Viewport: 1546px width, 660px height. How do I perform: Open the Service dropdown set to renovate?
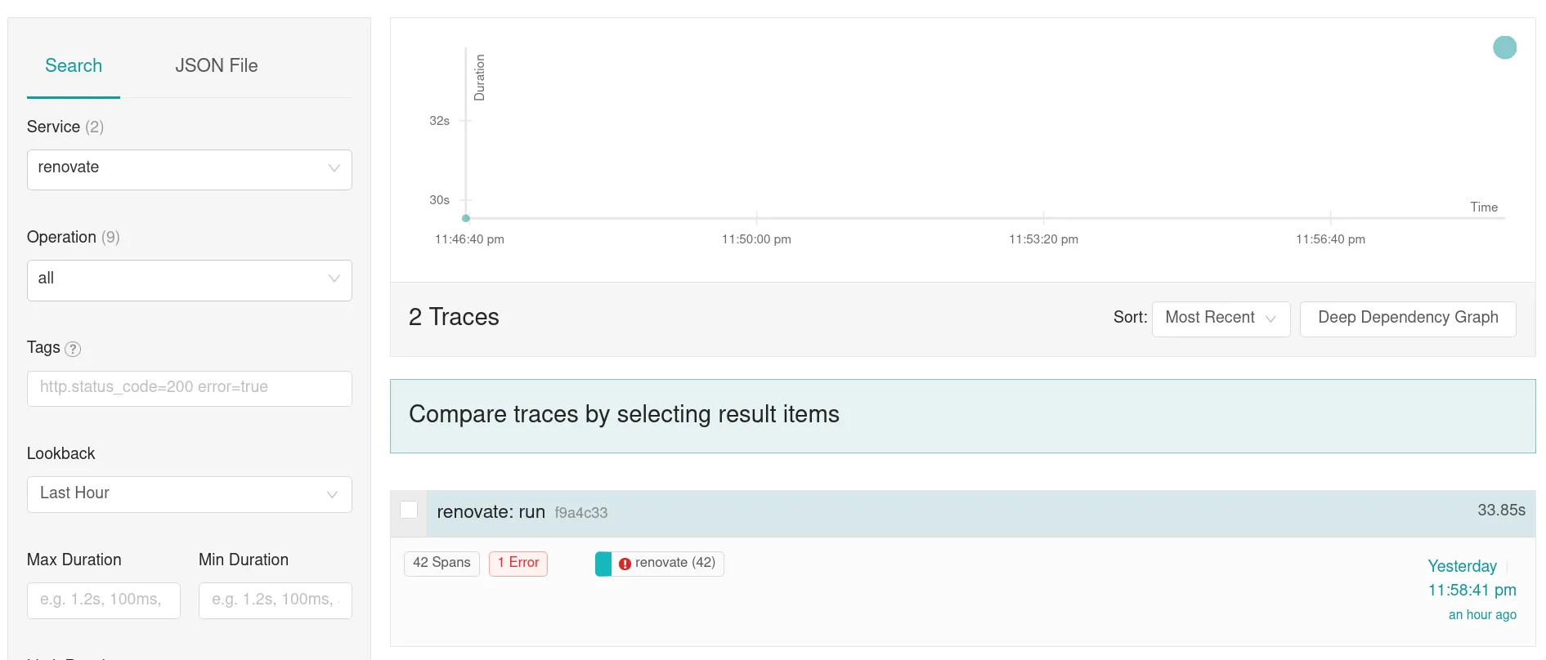(x=190, y=170)
